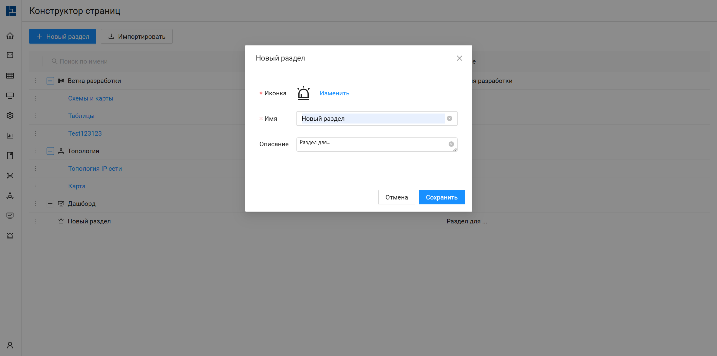The height and width of the screenshot is (356, 717).
Task: Close the Новый раздел dialog
Action: (459, 58)
